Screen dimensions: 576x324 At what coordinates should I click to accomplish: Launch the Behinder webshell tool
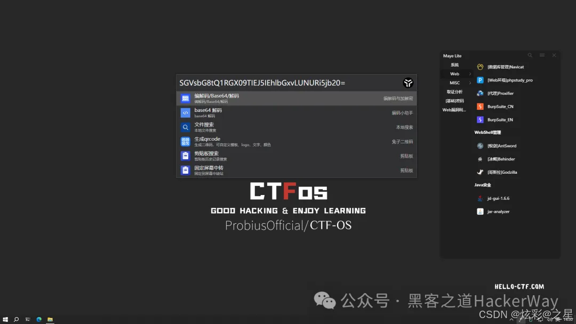click(500, 159)
